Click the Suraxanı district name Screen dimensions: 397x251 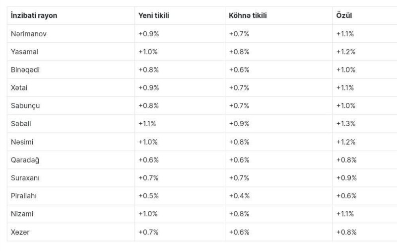26,178
